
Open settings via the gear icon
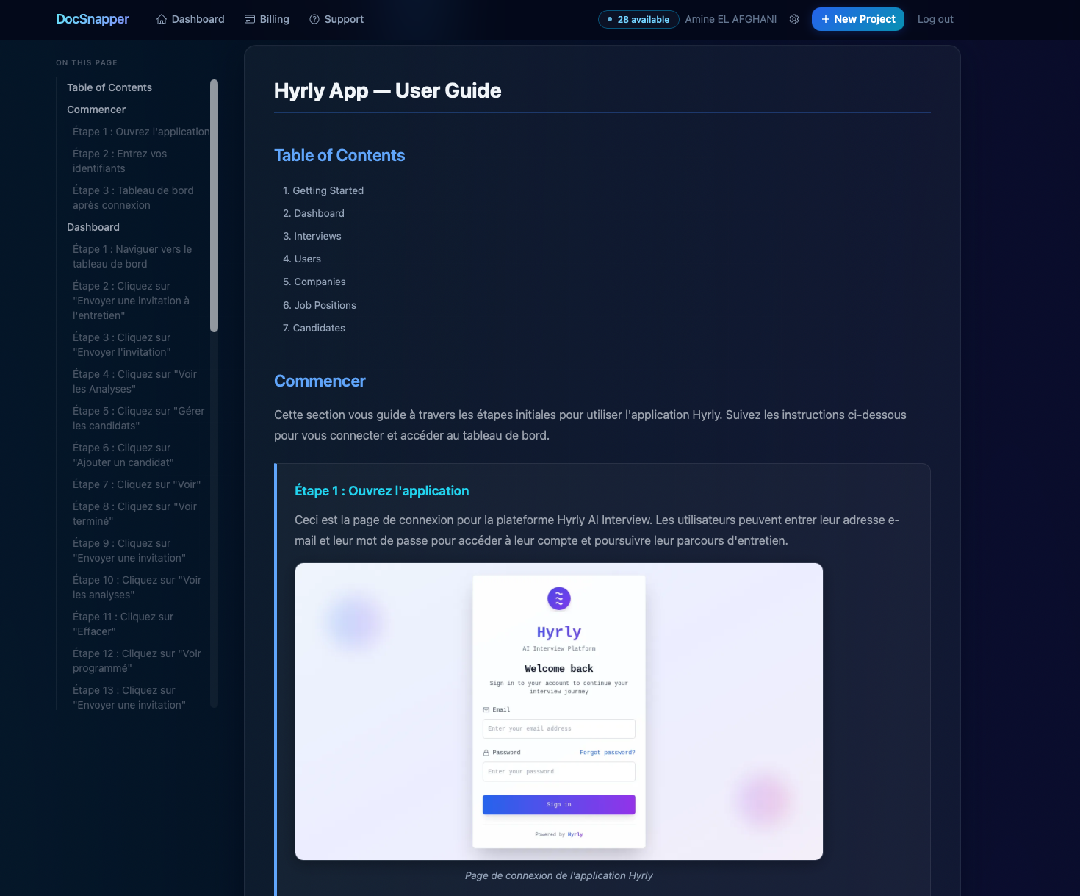click(794, 19)
